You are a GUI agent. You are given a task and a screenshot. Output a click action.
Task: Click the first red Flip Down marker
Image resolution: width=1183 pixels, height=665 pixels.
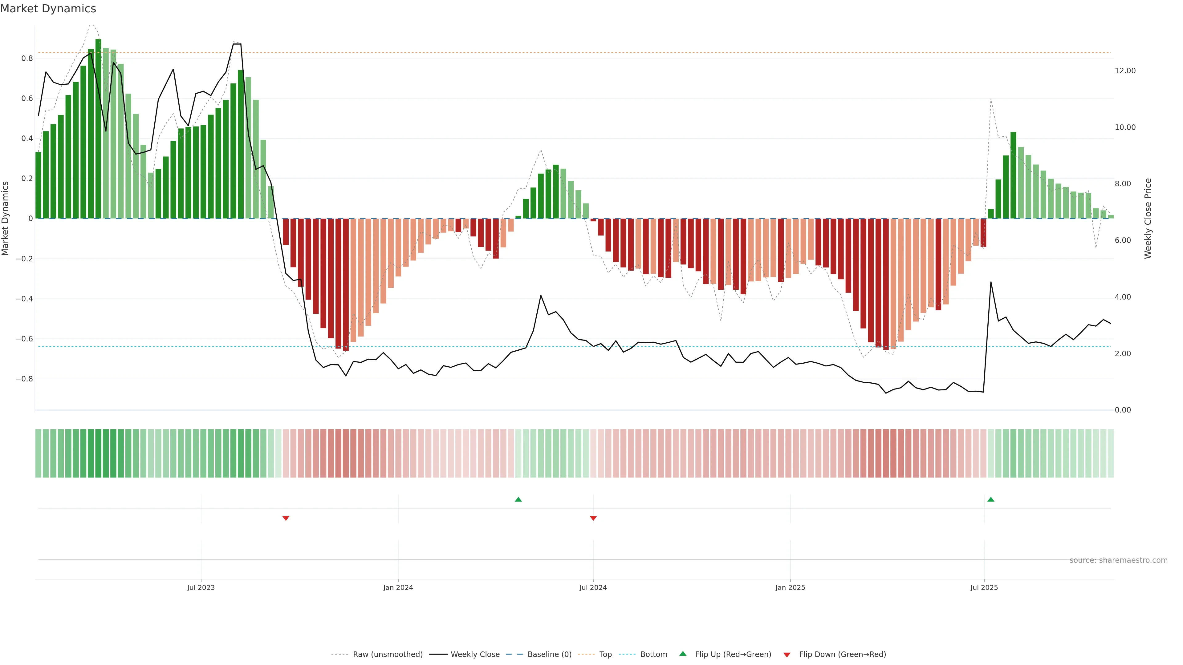pos(286,518)
